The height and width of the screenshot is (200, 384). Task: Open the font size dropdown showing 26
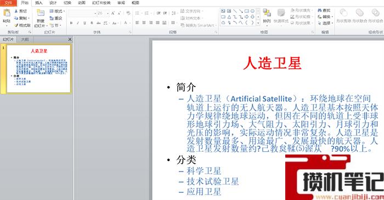point(103,13)
